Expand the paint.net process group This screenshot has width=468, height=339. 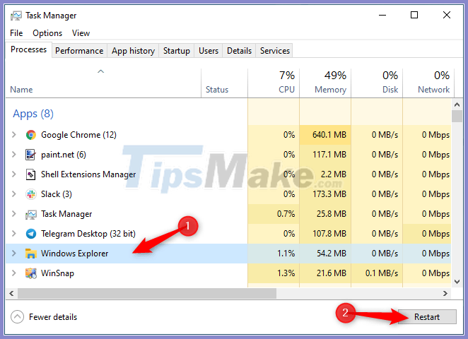coord(13,155)
